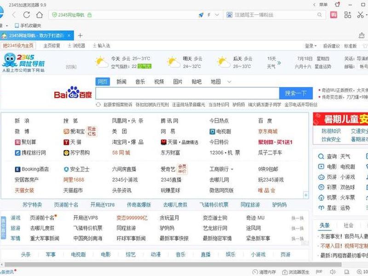Open 苏宁易购 link icon
The image size is (368, 276).
point(76,153)
